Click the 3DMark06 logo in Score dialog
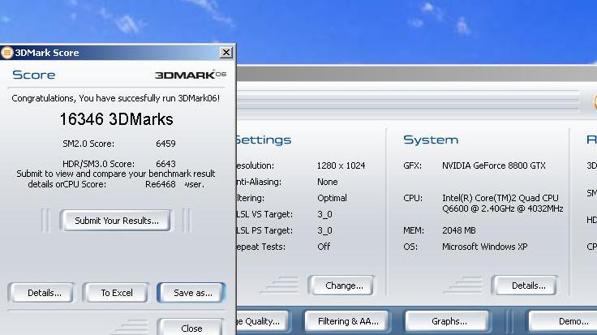 (191, 75)
